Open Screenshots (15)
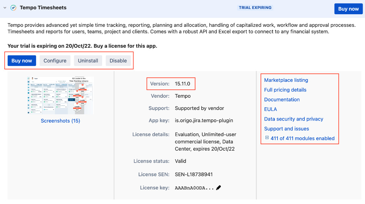This screenshot has height=204, width=365. point(60,121)
